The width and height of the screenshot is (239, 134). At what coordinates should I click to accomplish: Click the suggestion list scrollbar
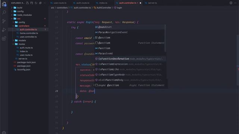pos(165,38)
